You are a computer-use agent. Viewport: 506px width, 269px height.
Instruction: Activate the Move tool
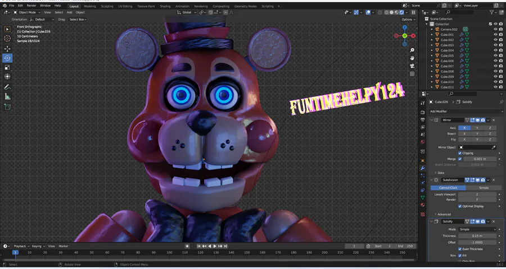point(7,49)
